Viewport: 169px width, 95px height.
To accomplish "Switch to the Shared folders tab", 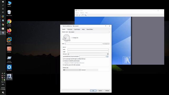I will [90, 29].
